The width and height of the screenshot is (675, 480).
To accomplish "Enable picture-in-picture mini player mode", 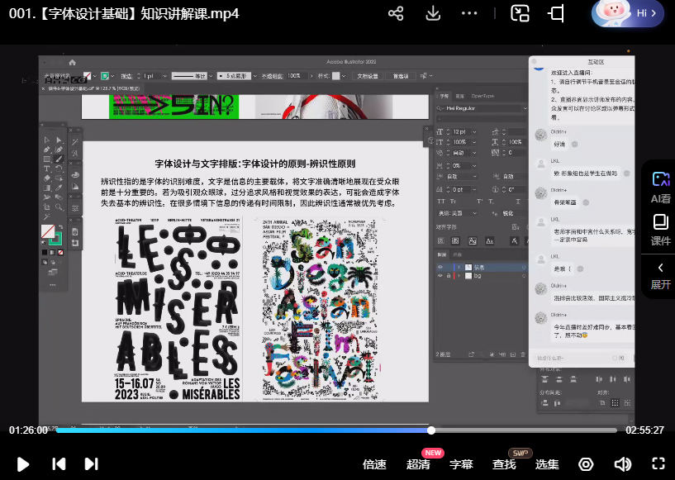I will [520, 13].
